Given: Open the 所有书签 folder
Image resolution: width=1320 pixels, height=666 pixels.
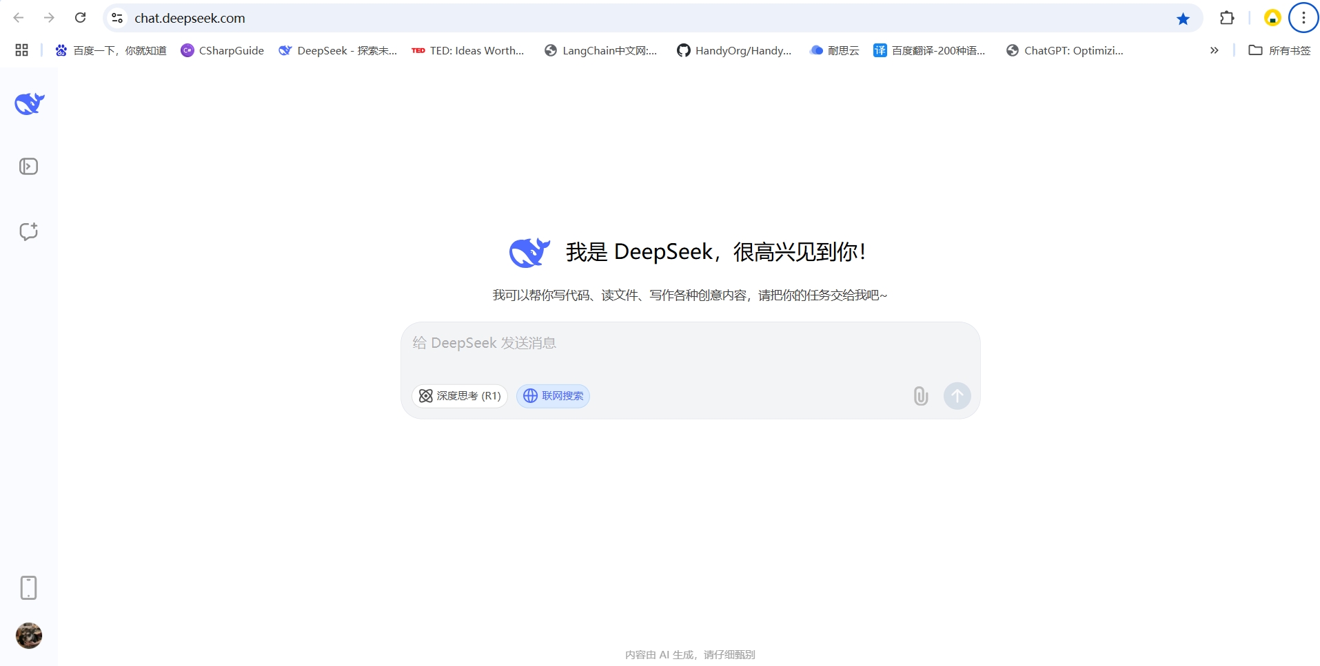Looking at the screenshot, I should coord(1280,50).
